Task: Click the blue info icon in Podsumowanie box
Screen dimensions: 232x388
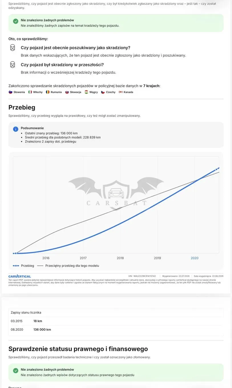Action: click(16, 129)
